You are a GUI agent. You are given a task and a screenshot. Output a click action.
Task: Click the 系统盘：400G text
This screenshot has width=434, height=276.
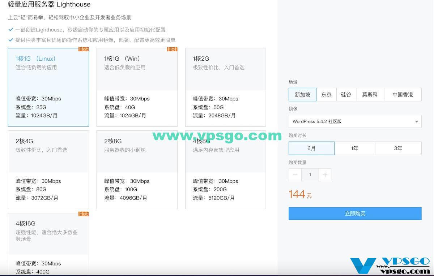33,272
